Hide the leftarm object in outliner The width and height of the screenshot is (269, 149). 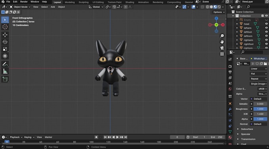coord(266,28)
